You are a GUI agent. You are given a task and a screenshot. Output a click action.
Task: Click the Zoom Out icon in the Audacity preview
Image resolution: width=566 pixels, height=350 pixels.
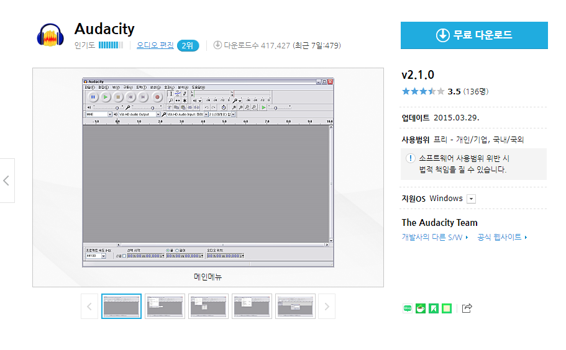click(241, 107)
